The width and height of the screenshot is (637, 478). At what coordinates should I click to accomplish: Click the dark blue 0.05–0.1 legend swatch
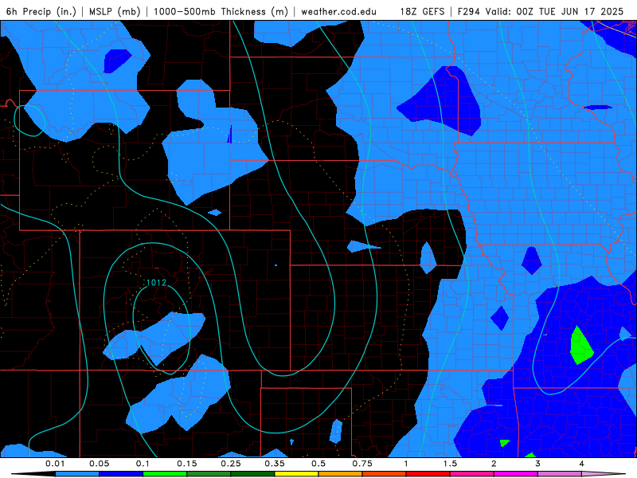121,474
